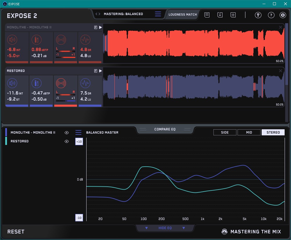Viewport: 291px width, 240px height.
Task: Open the notes list icon
Action: coord(207,15)
